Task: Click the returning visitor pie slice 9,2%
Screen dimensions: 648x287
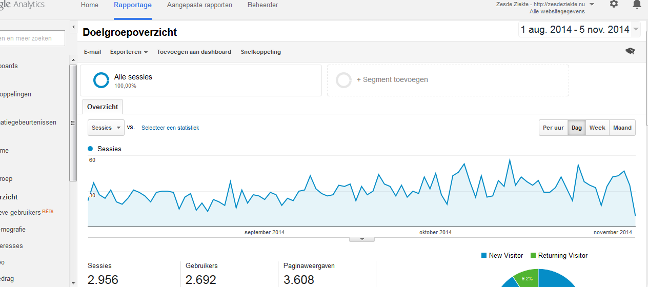Action: point(526,278)
